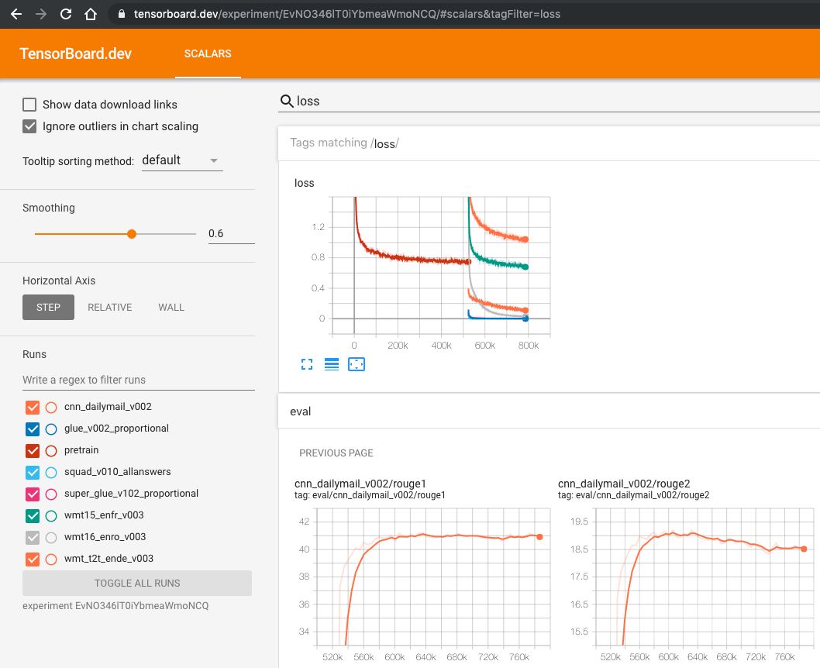Viewport: 820px width, 668px height.
Task: Collapse the Tags matching loss section
Action: pos(344,143)
